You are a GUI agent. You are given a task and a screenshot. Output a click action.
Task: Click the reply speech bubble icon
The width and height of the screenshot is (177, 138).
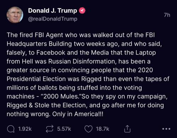(x=11, y=129)
